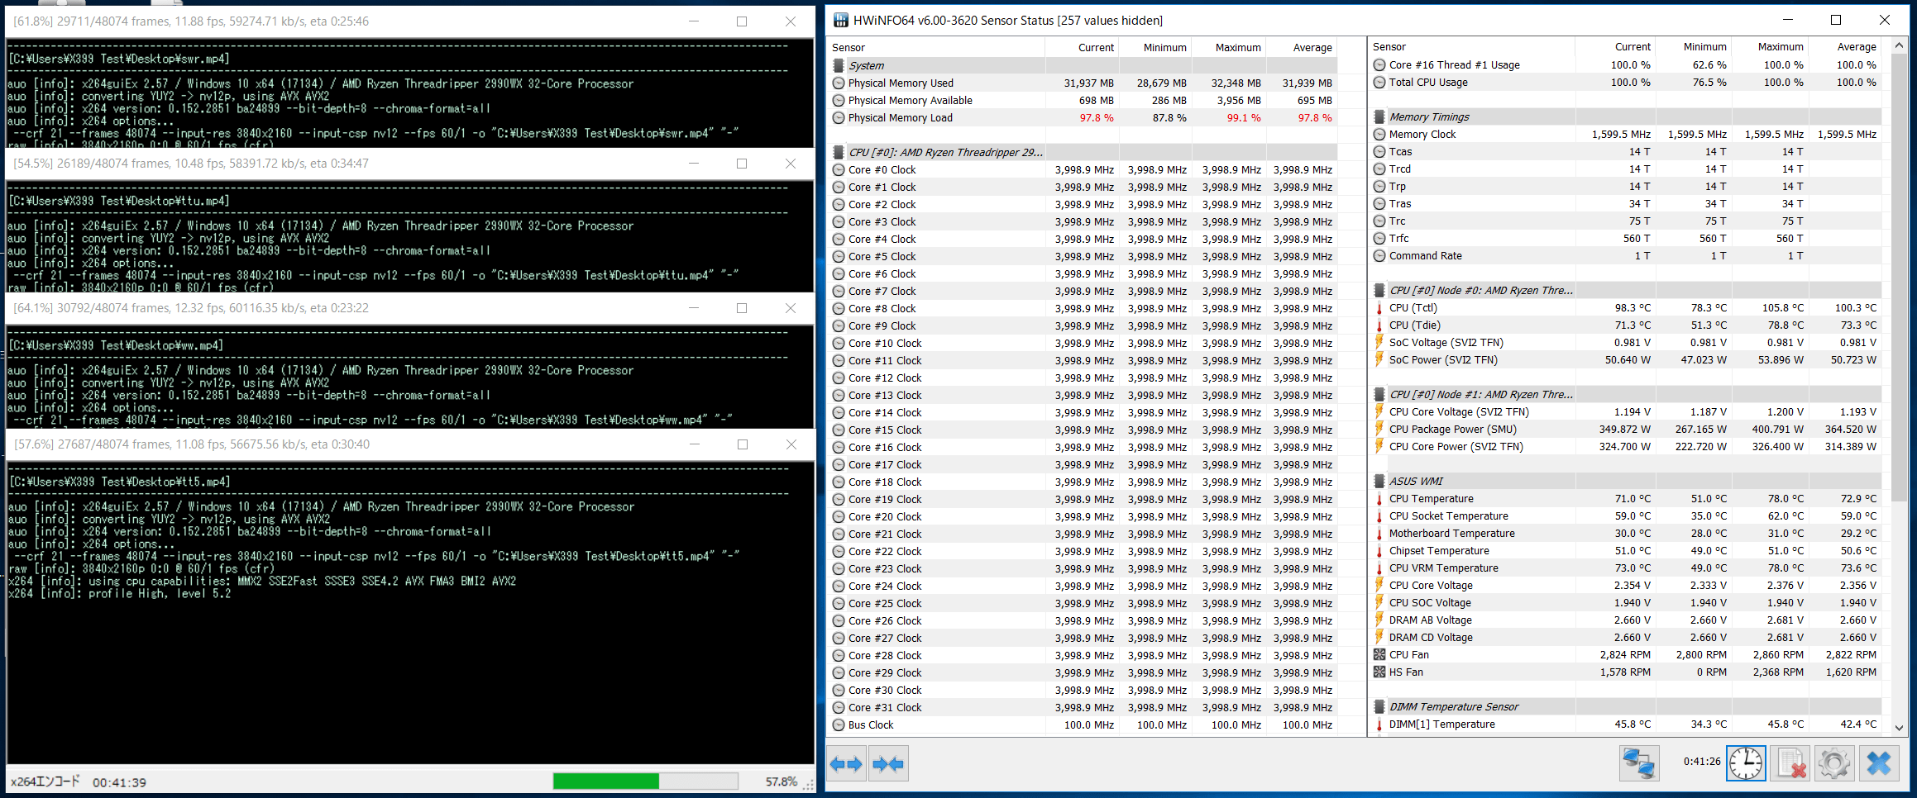Collapse the CPU [#0] AMD Ryzen Threadripper group
This screenshot has height=798, width=1917.
coord(839,152)
